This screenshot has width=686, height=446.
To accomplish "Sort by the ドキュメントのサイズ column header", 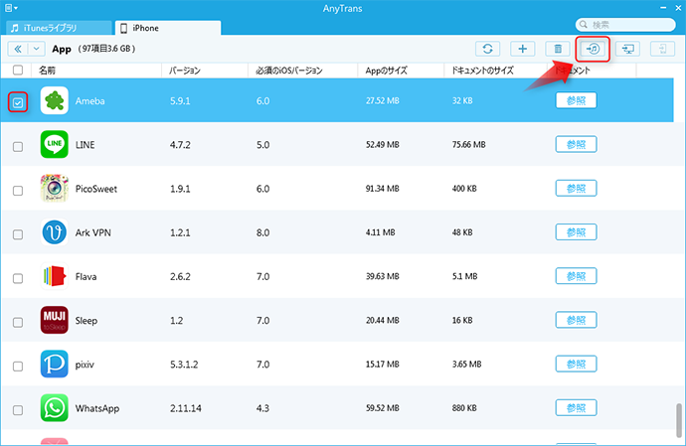I will point(496,71).
